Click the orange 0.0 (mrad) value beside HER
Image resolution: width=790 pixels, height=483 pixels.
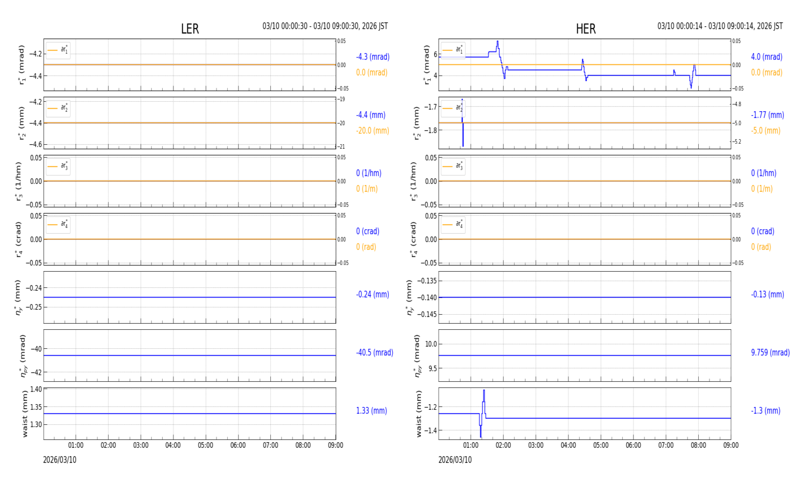click(x=767, y=73)
